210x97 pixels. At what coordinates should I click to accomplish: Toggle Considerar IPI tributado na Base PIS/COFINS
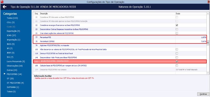(177, 17)
